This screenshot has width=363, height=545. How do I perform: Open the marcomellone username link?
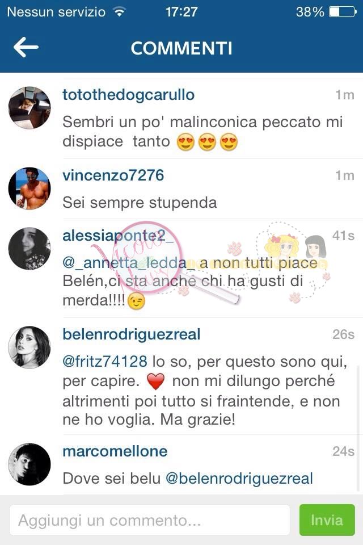(115, 451)
